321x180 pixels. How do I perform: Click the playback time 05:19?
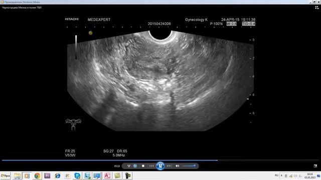(117, 166)
